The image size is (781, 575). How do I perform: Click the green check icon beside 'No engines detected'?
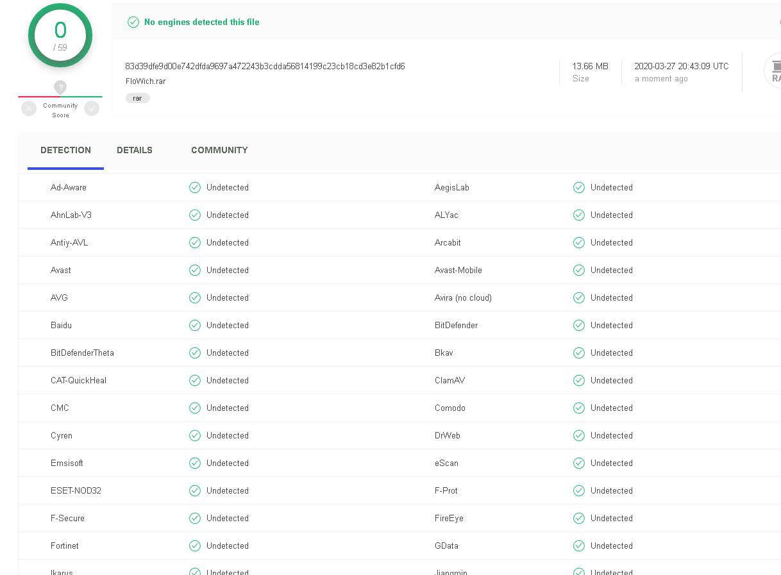coord(133,22)
